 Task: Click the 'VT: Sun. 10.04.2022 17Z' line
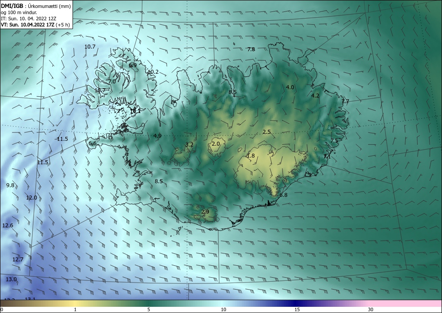pos(28,24)
